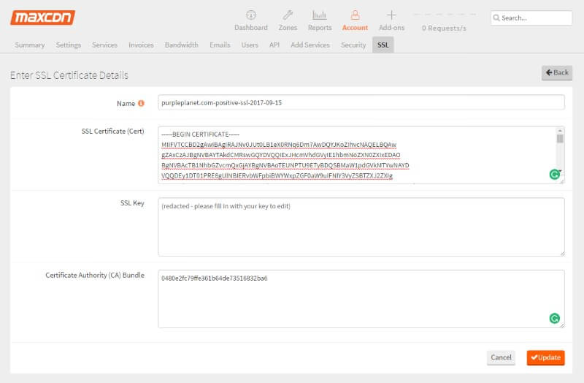584x383 pixels.
Task: Open Reports chart icon
Action: [x=320, y=15]
